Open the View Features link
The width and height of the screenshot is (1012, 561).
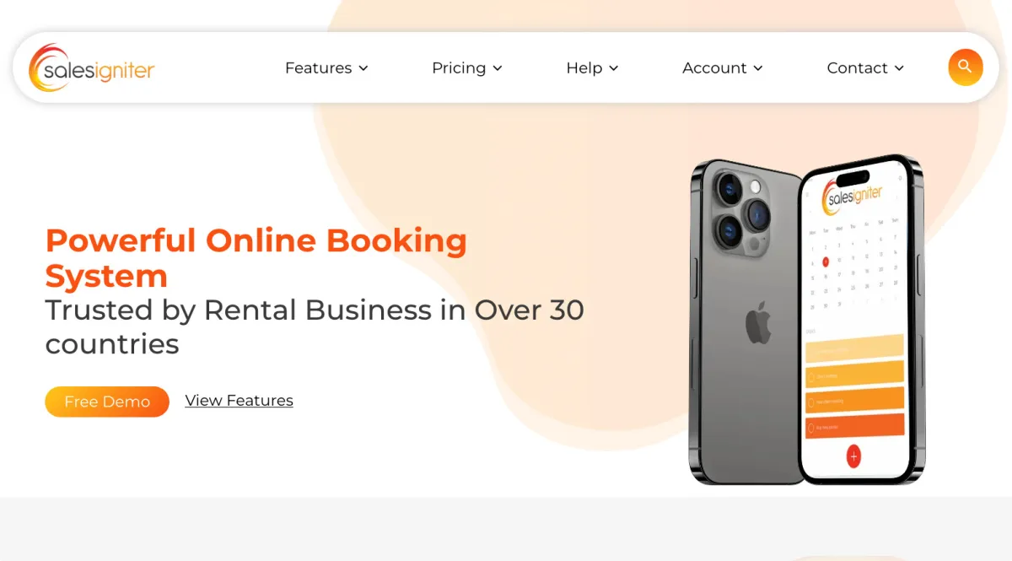click(240, 401)
